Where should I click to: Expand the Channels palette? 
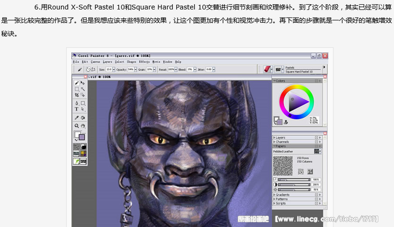(274, 142)
